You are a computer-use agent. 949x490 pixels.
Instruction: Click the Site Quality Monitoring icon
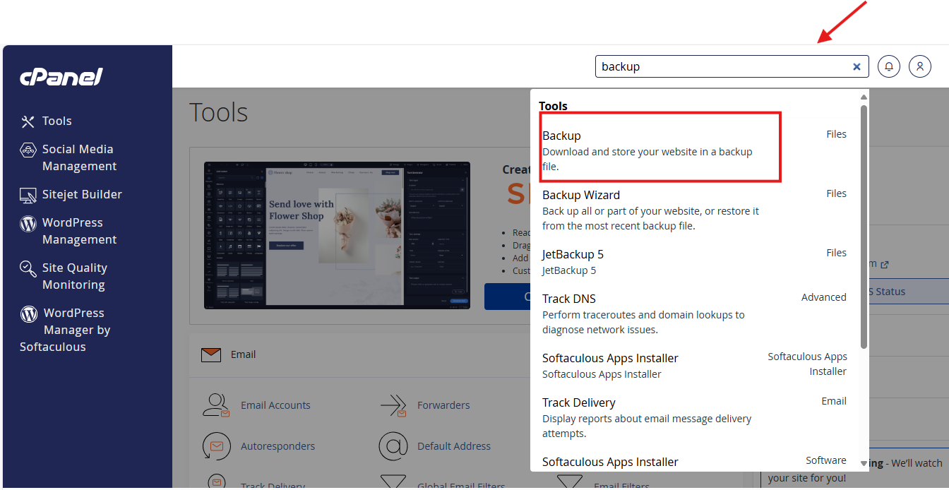pyautogui.click(x=28, y=269)
